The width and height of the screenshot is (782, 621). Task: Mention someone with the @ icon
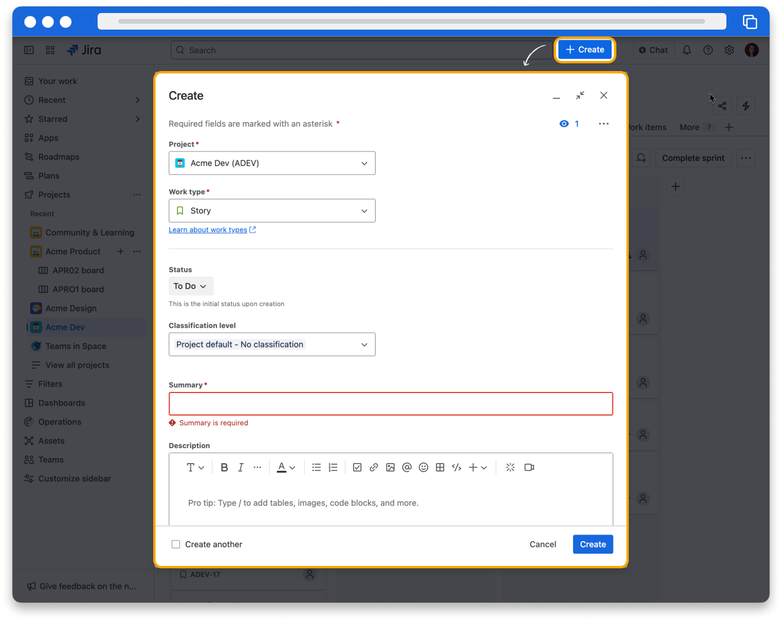(407, 468)
